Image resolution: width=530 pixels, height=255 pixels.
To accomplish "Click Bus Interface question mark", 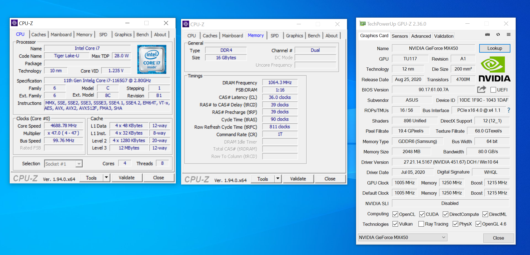I will 509,110.
